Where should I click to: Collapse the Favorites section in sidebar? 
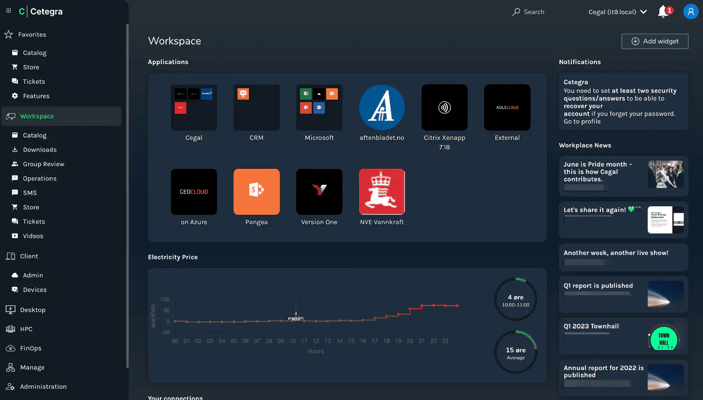pyautogui.click(x=32, y=35)
